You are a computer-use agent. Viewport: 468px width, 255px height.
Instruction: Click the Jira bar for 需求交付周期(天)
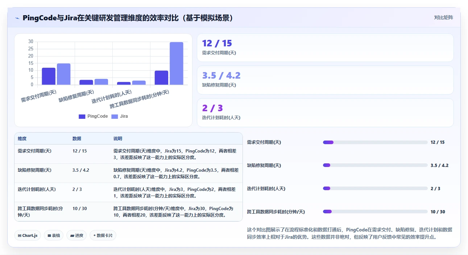click(63, 74)
